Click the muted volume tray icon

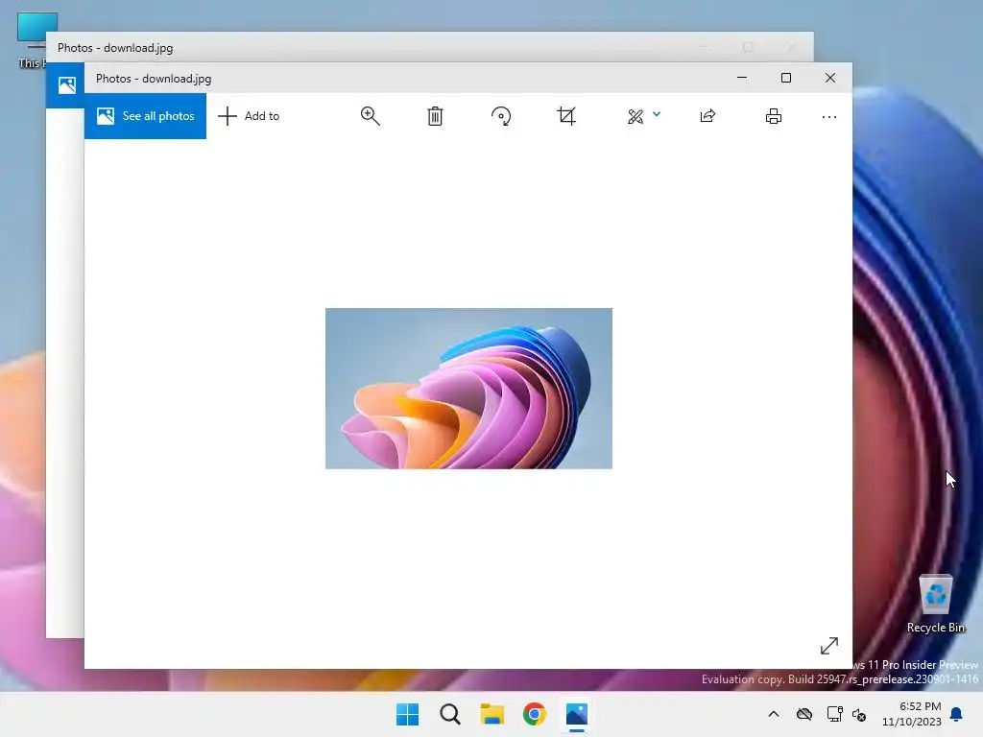(859, 714)
